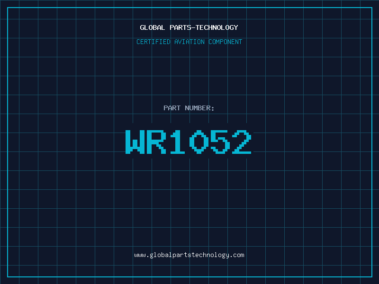Image resolution: width=379 pixels, height=284 pixels.
Task: Click the word CERTIFIED in the subtitle
Action: (x=154, y=42)
